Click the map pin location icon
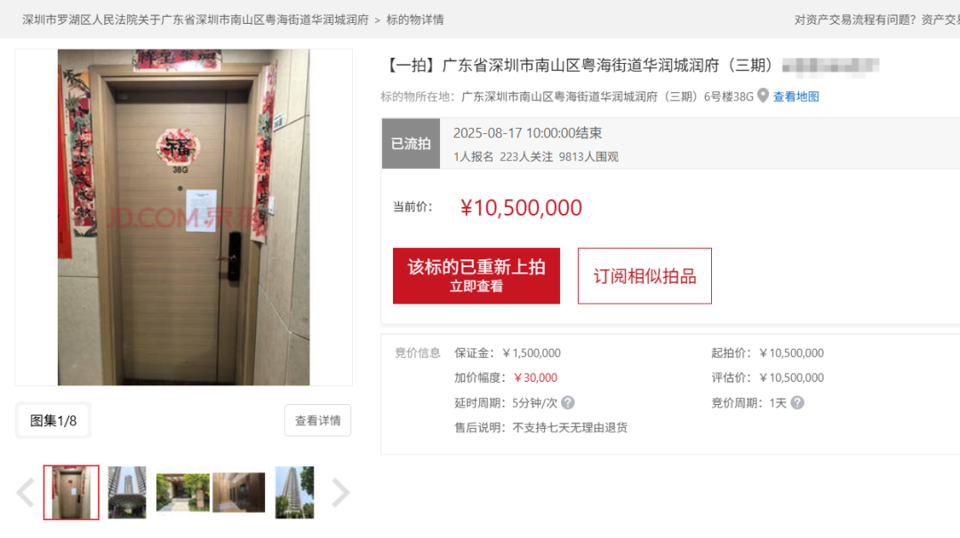 [x=763, y=96]
